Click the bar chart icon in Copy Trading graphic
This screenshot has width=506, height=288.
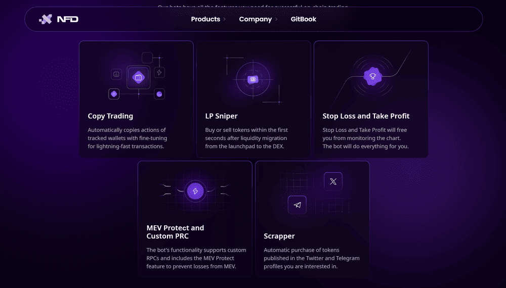point(116,74)
